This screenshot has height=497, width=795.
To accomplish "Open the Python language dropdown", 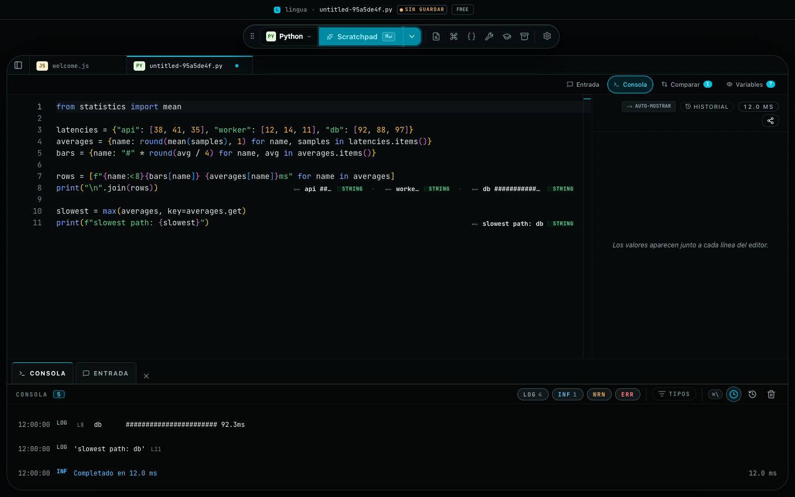I will (289, 36).
